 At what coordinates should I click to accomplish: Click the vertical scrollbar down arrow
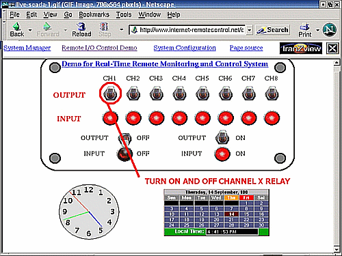pyautogui.click(x=337, y=249)
